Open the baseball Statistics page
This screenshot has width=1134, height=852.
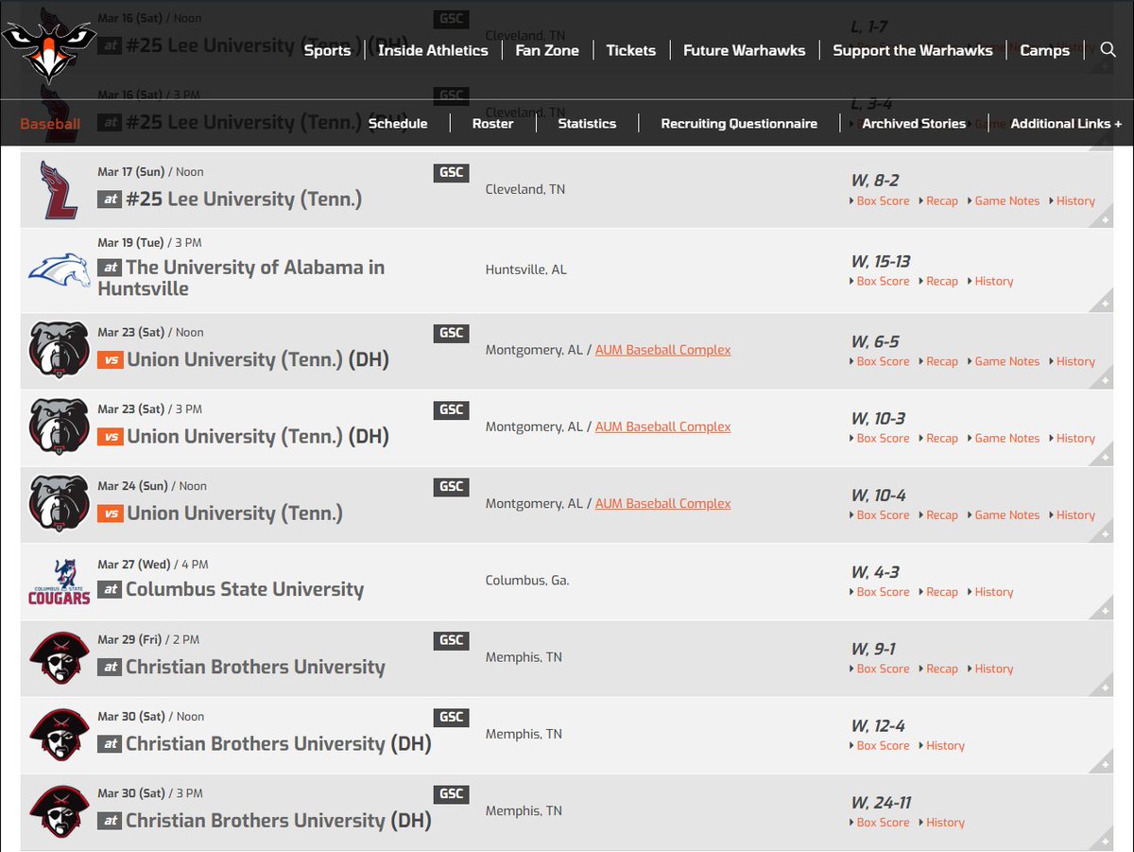point(587,123)
